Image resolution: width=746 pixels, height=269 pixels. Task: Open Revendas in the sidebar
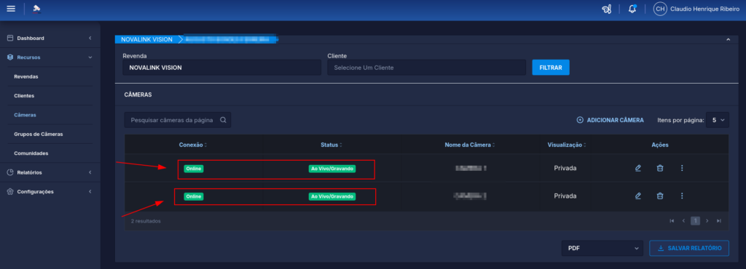pos(26,76)
